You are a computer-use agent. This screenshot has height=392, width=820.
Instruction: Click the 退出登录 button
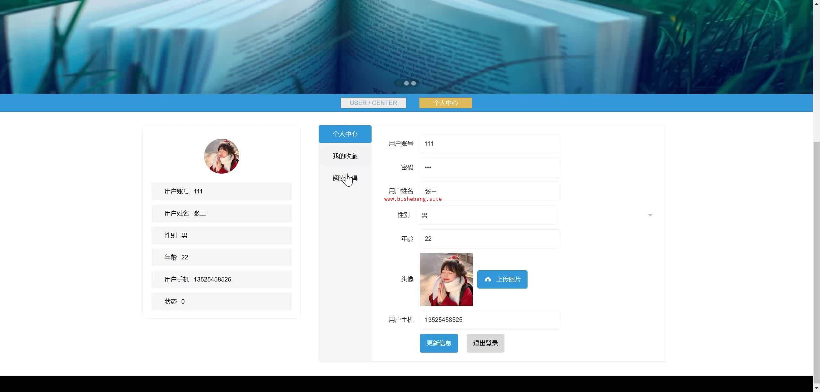(x=485, y=343)
